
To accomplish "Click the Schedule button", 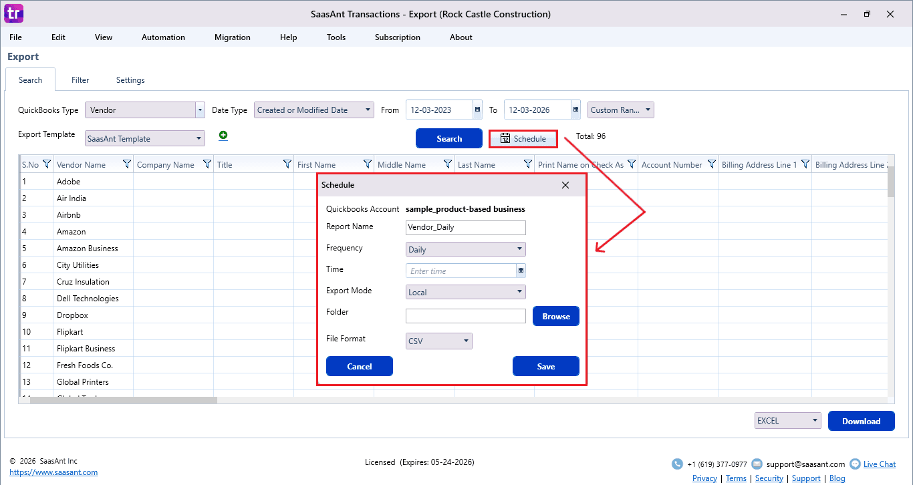I will tap(523, 139).
